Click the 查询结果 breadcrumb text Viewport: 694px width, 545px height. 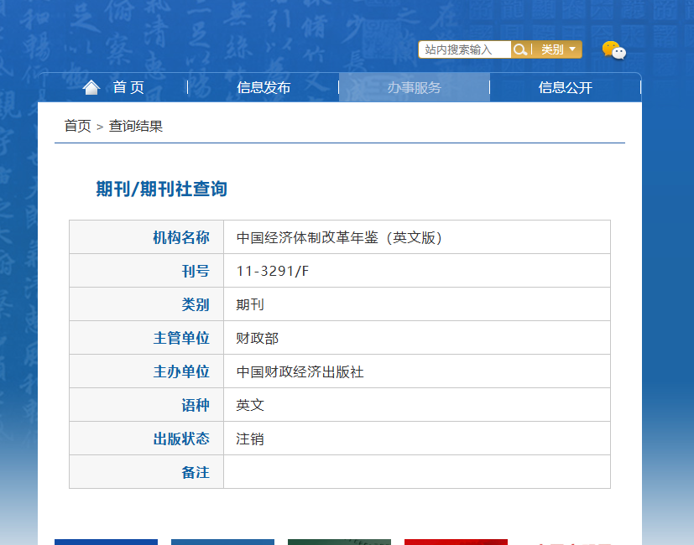pyautogui.click(x=136, y=126)
